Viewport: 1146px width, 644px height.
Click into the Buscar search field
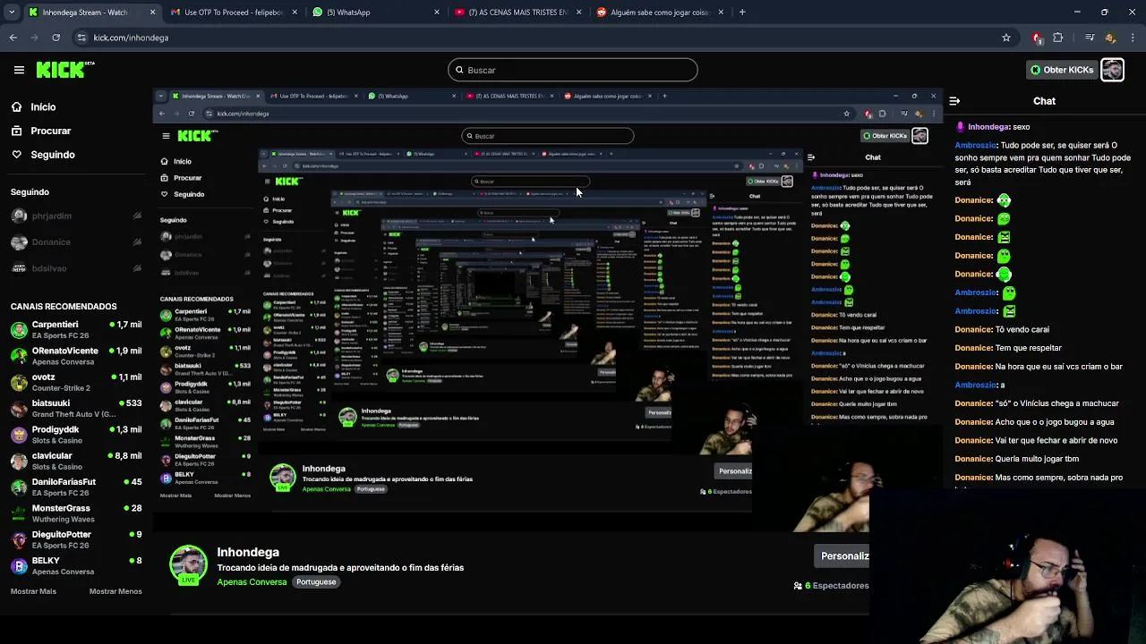[x=573, y=70]
